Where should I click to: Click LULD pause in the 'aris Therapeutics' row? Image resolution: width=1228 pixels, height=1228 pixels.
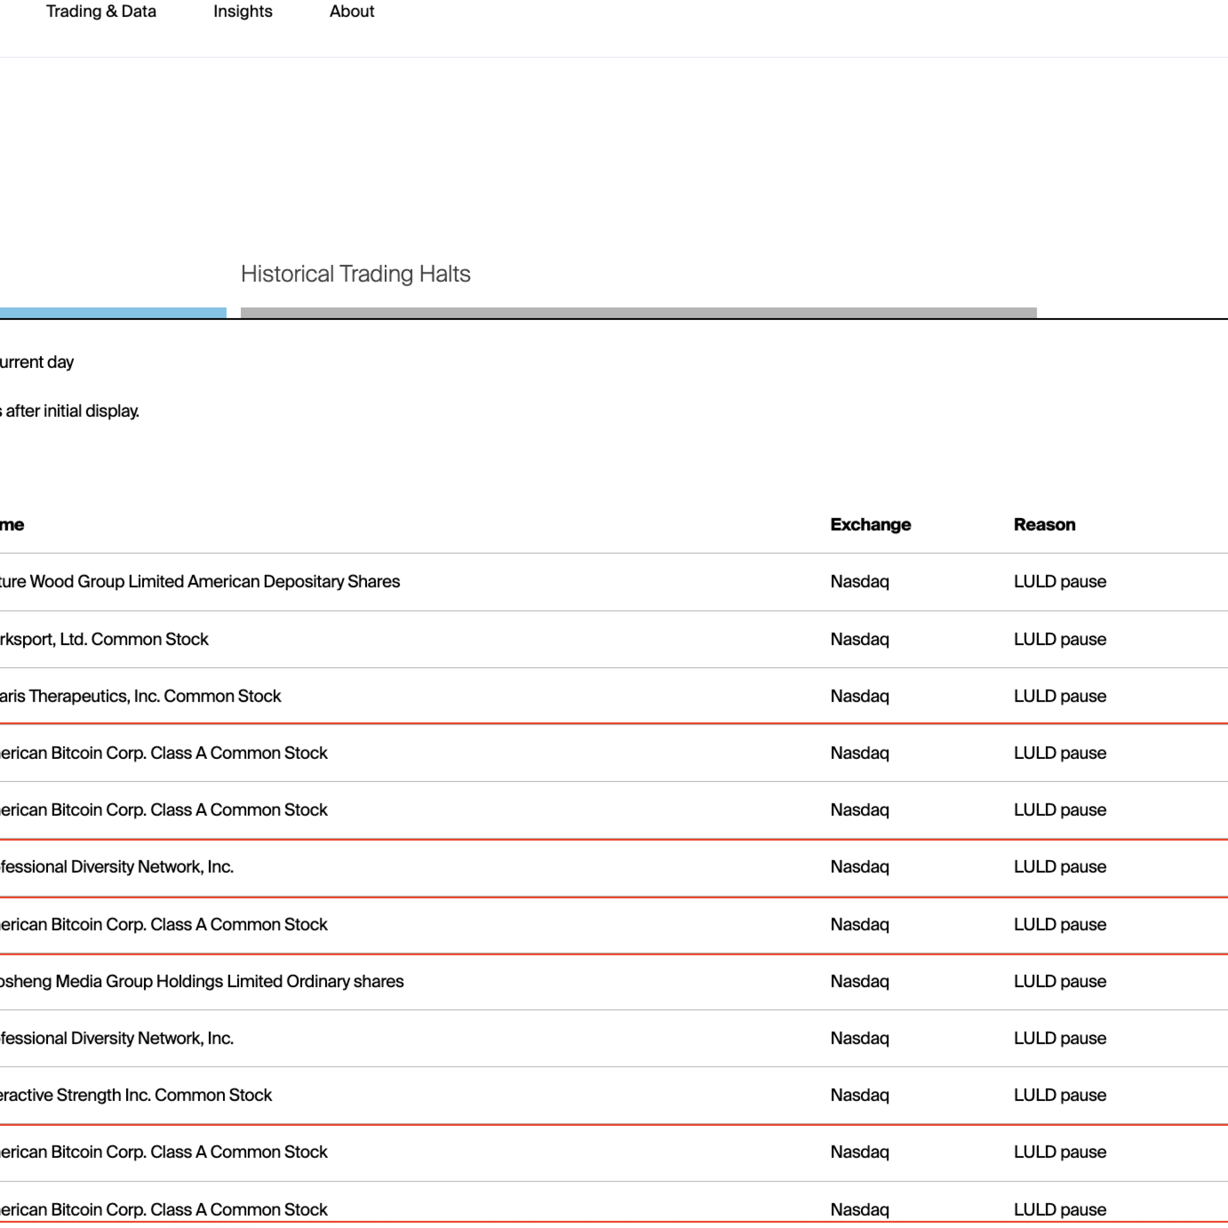point(1060,696)
